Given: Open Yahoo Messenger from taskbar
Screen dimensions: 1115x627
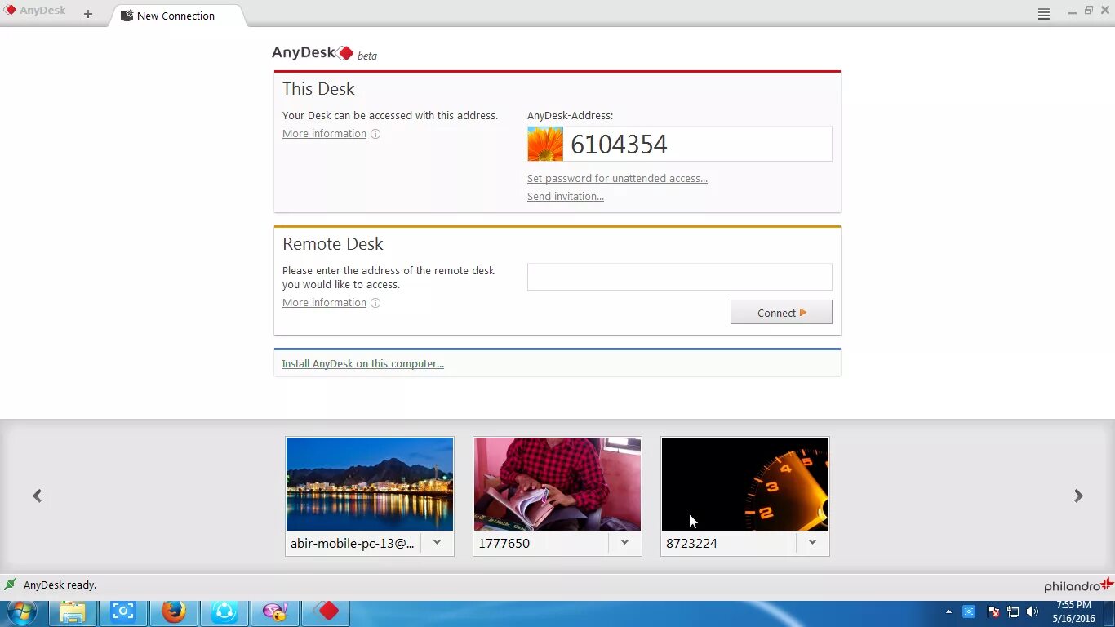Looking at the screenshot, I should pos(275,612).
